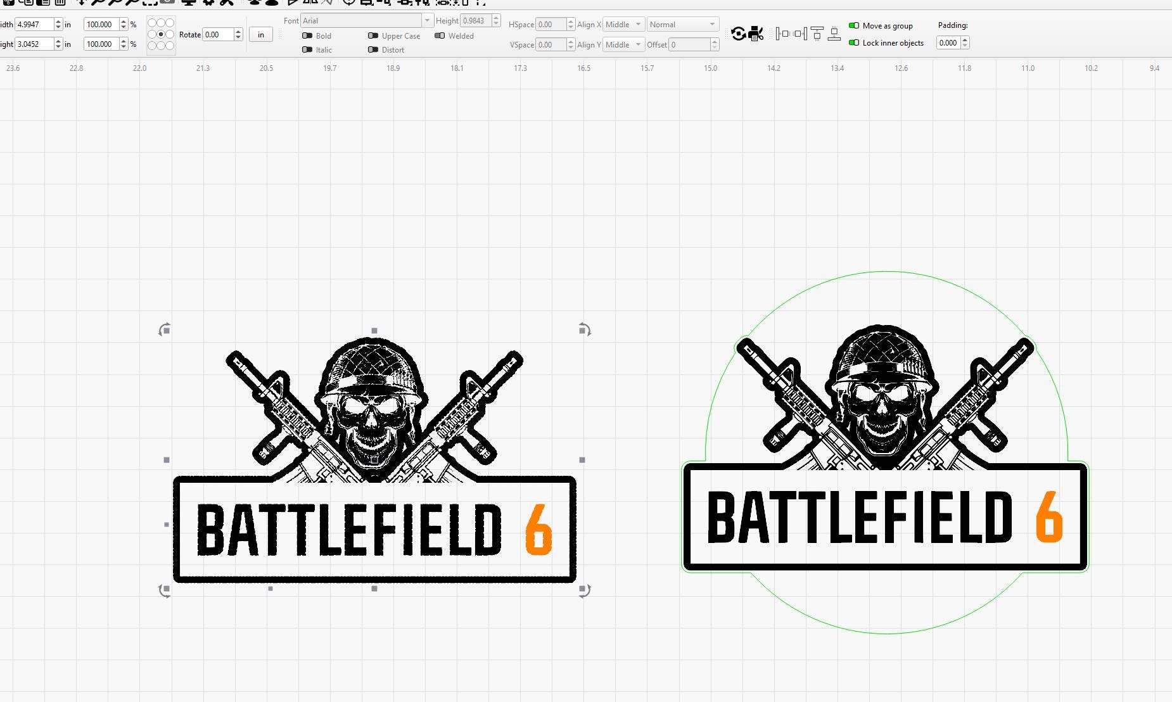Click the Offset input field

click(x=690, y=44)
